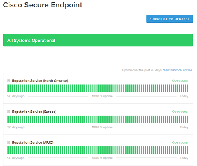Select the Reputation Service (APJC) label
The width and height of the screenshot is (197, 166).
(33, 142)
